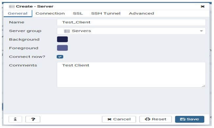Click the Servers group icon in dropdown

point(67,31)
